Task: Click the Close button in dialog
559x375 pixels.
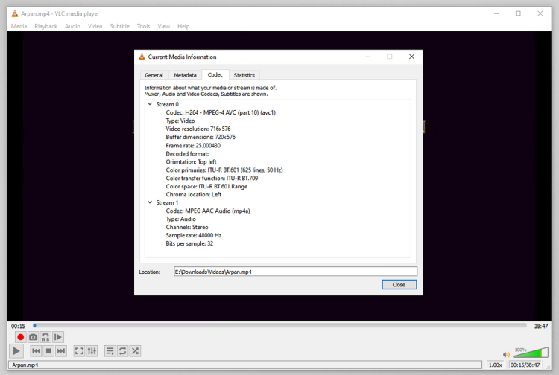Action: pyautogui.click(x=399, y=285)
